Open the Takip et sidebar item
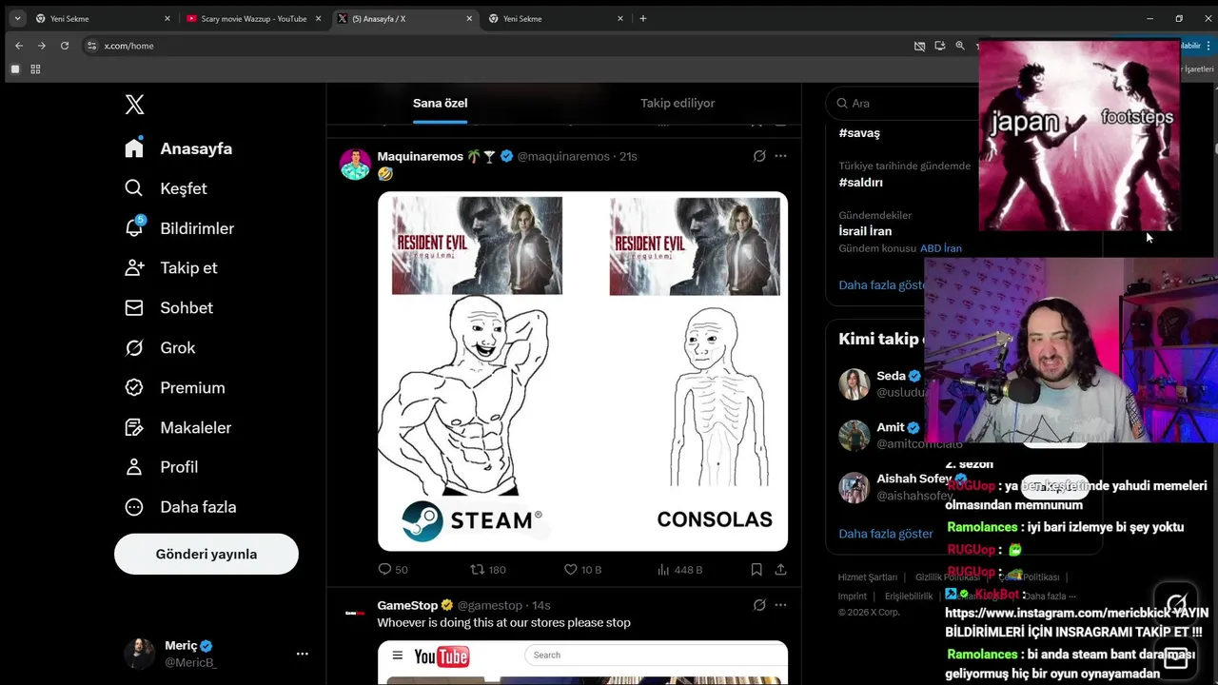1218x685 pixels. [x=171, y=268]
